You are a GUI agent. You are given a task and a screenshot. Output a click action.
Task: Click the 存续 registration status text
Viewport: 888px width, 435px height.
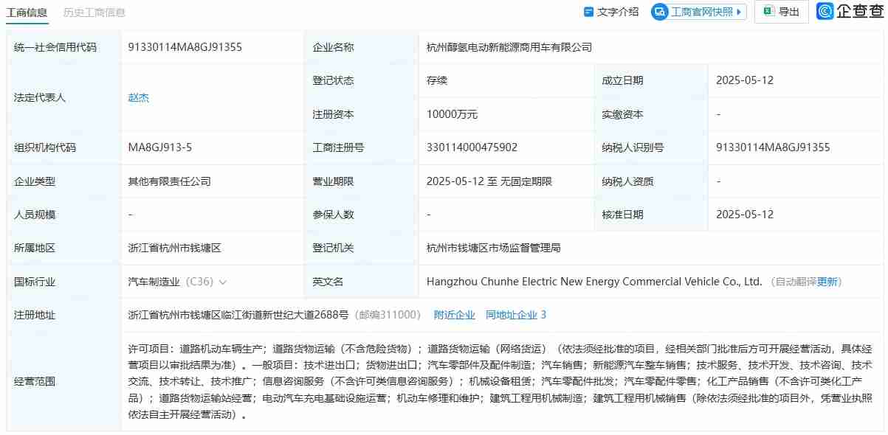(x=438, y=80)
